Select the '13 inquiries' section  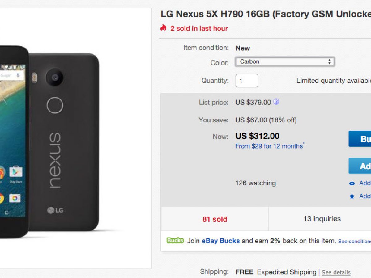(322, 219)
